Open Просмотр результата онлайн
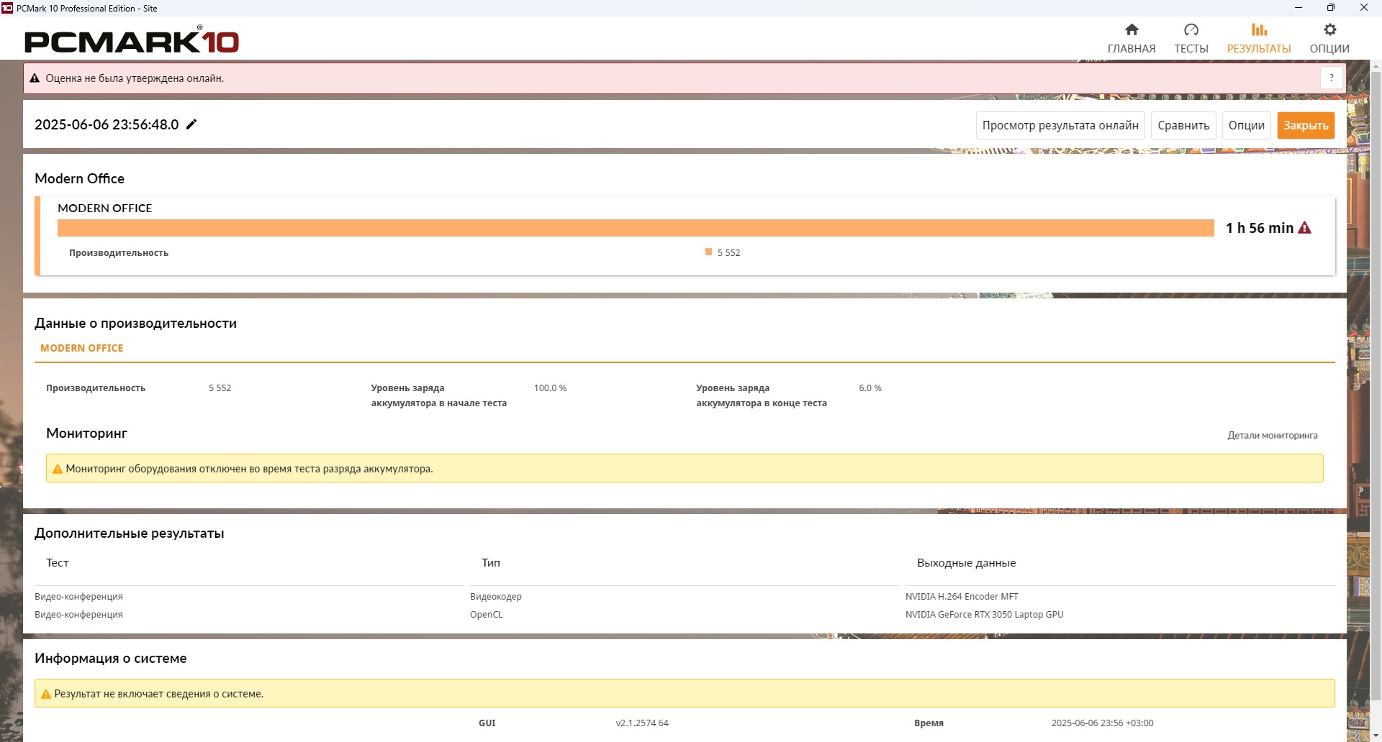This screenshot has height=742, width=1382. 1060,125
